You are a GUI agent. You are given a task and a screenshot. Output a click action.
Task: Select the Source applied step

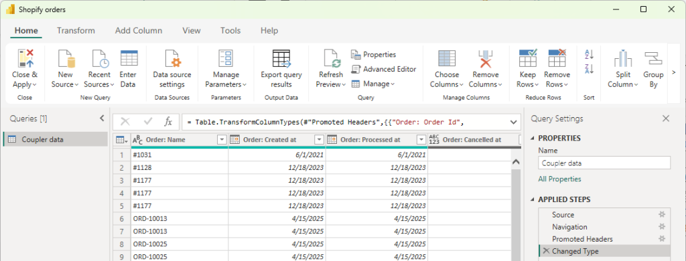point(604,215)
